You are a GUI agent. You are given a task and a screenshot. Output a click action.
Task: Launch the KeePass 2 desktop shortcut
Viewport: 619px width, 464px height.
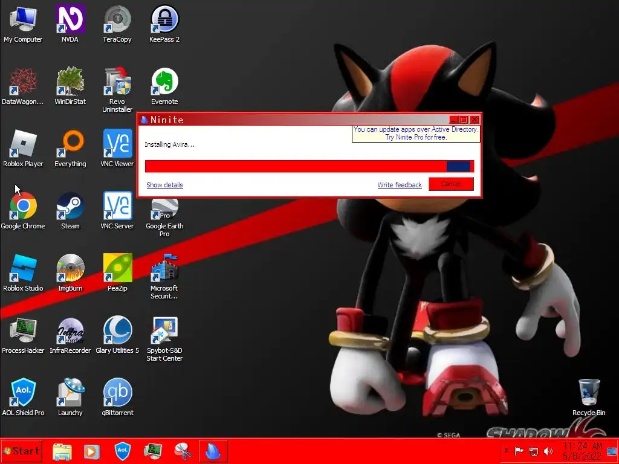(164, 24)
